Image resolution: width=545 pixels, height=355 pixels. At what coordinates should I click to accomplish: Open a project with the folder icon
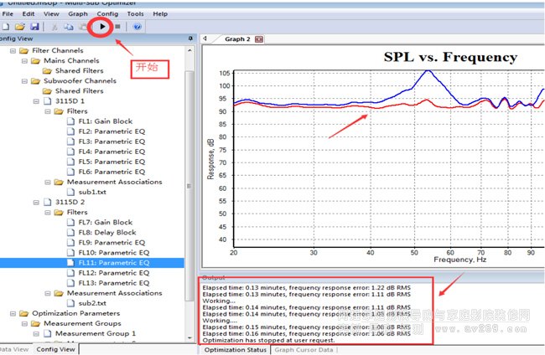click(19, 27)
